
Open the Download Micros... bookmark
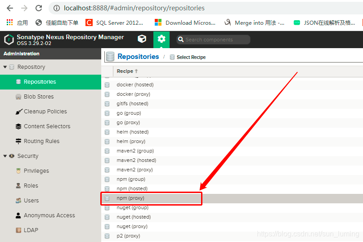coord(185,22)
